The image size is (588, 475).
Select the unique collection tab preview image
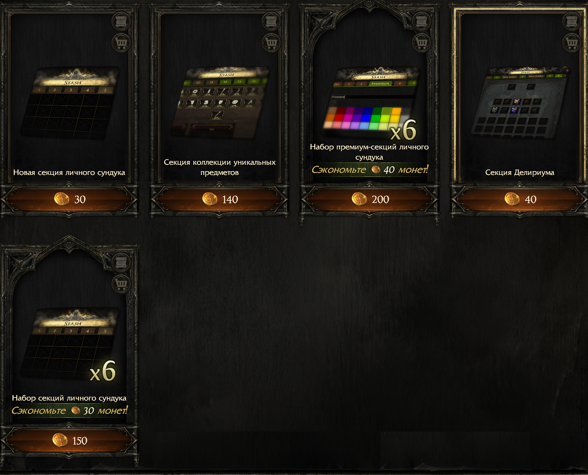[220, 102]
